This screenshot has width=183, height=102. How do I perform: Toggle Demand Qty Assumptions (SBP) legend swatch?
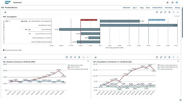coord(4,50)
